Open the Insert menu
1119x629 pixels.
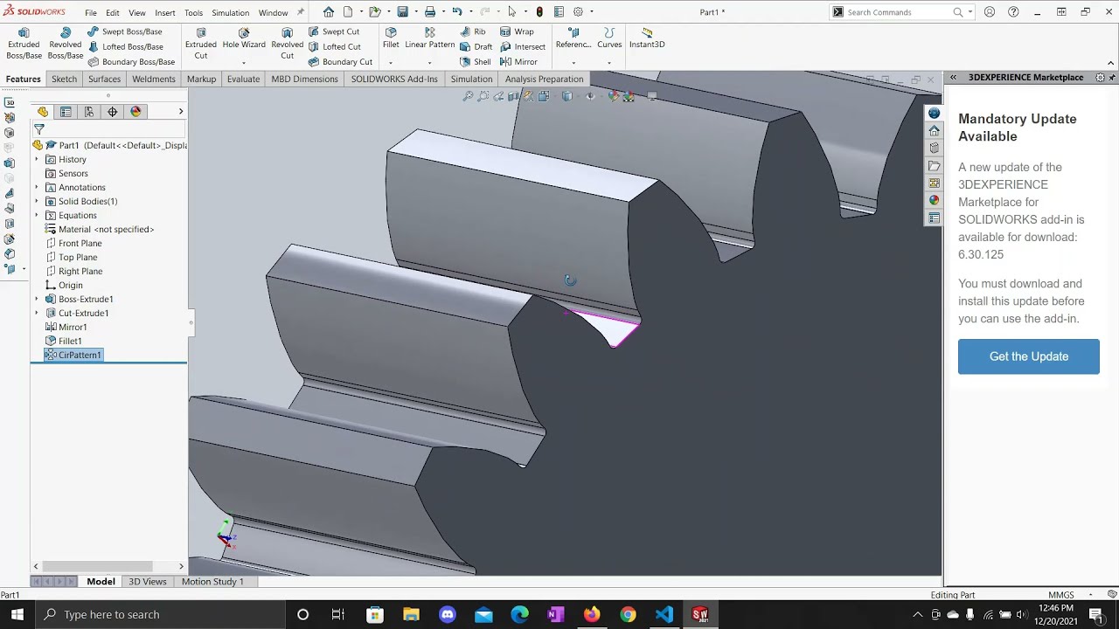pyautogui.click(x=165, y=13)
